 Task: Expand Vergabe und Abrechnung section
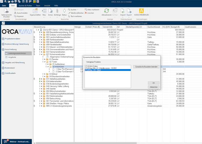tap(13, 62)
